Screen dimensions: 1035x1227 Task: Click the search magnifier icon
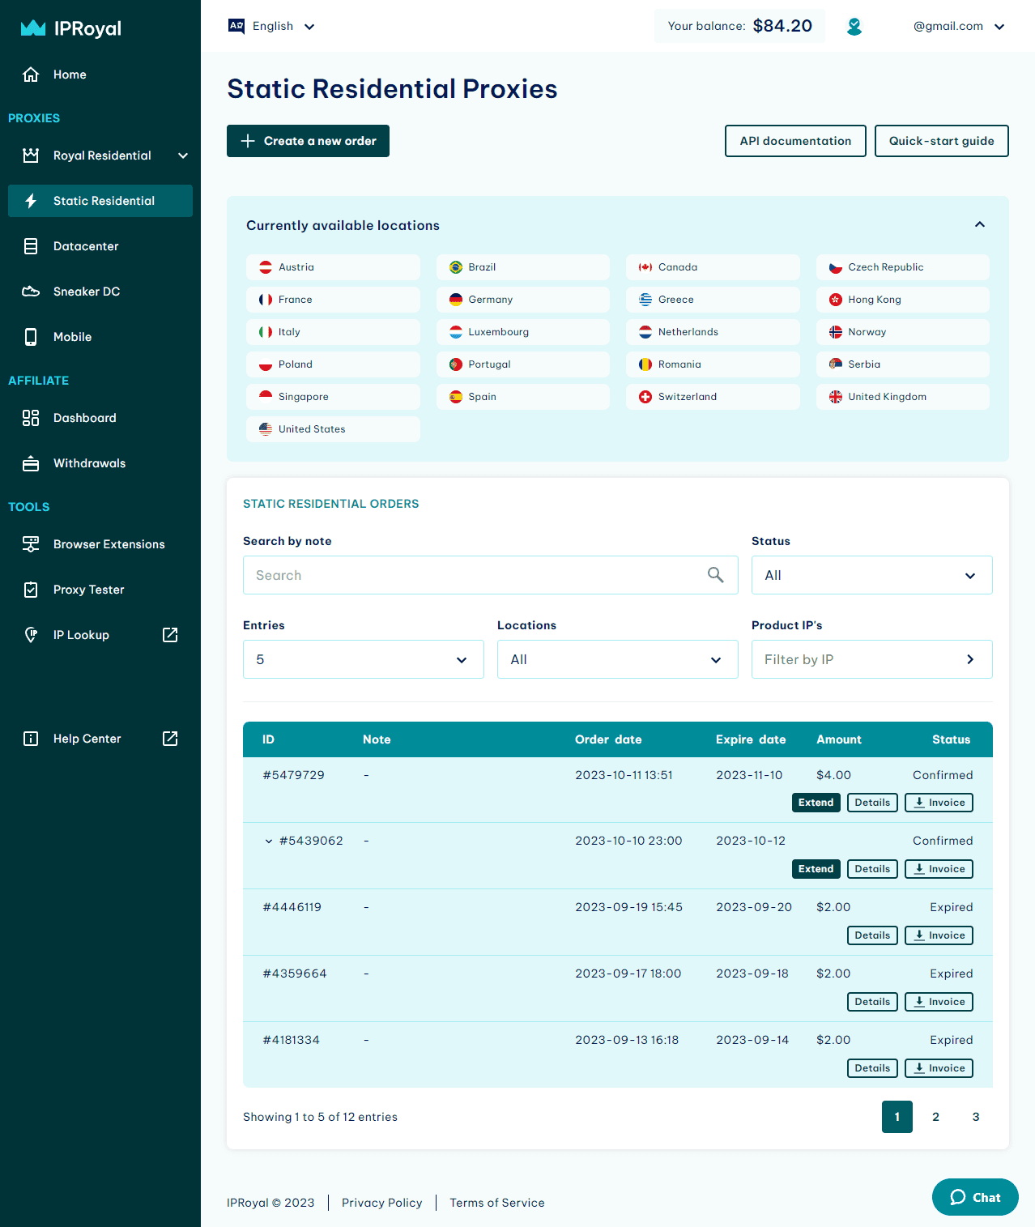point(716,575)
